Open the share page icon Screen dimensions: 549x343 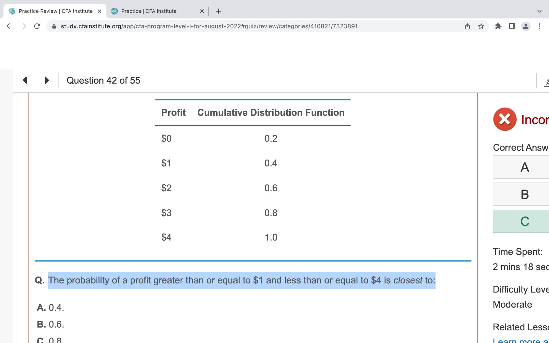467,26
